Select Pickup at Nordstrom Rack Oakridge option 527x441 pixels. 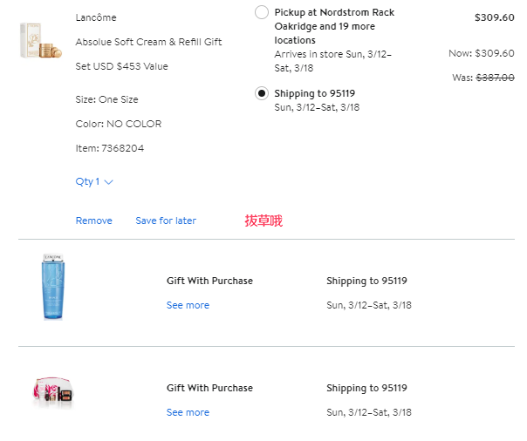(262, 12)
